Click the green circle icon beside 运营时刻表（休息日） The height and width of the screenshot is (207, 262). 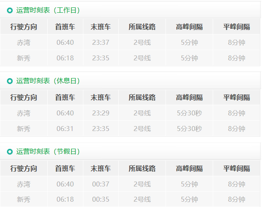10,81
